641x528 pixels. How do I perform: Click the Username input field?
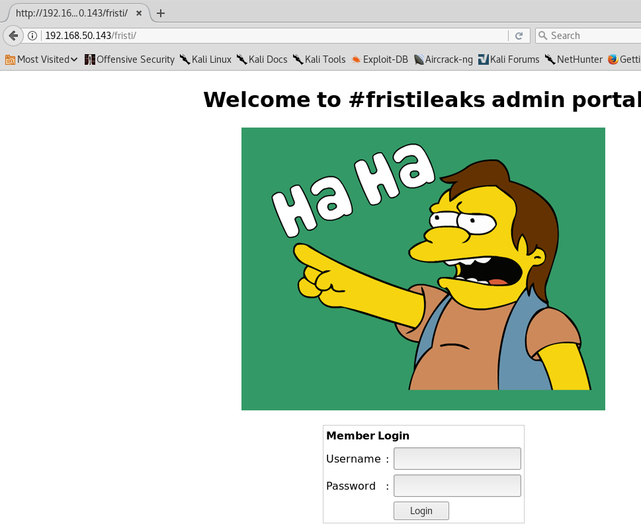[x=457, y=459]
